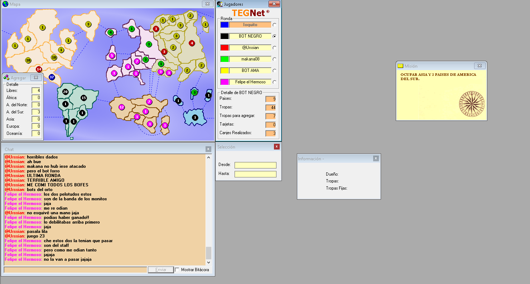Select the radio button for Felipe el Hermoso
Image resolution: width=530 pixels, height=284 pixels.
tap(274, 82)
